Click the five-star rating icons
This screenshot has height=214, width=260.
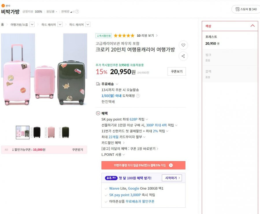coord(124,36)
